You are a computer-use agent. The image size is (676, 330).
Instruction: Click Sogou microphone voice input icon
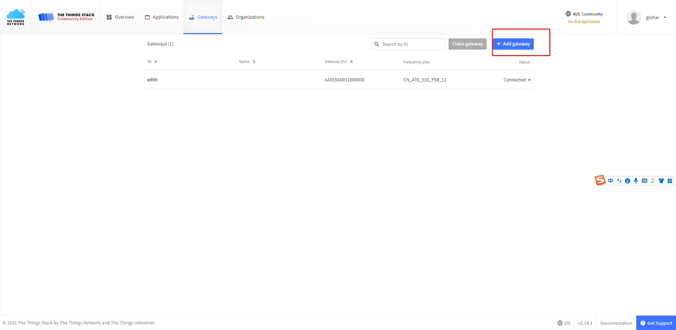point(636,181)
